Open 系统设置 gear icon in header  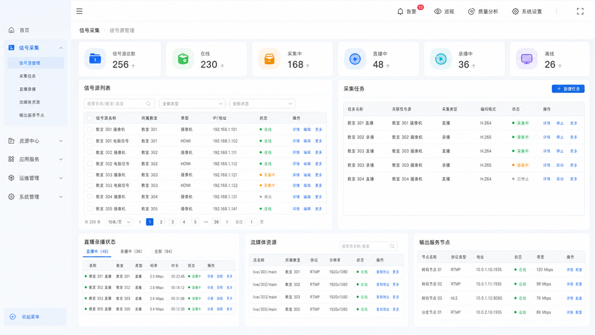click(515, 12)
